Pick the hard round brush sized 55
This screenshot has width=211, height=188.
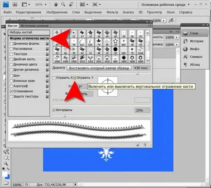115,51
